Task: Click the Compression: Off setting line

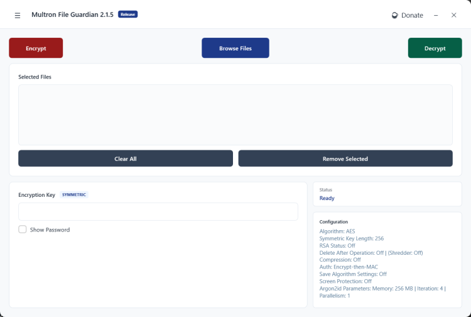Action: tap(340, 260)
